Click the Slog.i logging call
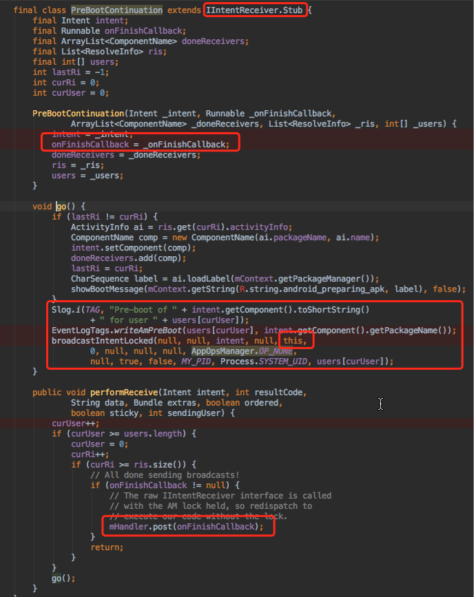The height and width of the screenshot is (597, 474). (210, 315)
